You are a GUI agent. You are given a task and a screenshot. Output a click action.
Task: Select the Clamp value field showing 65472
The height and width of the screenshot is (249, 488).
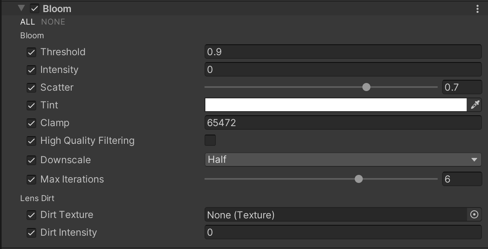click(x=343, y=123)
